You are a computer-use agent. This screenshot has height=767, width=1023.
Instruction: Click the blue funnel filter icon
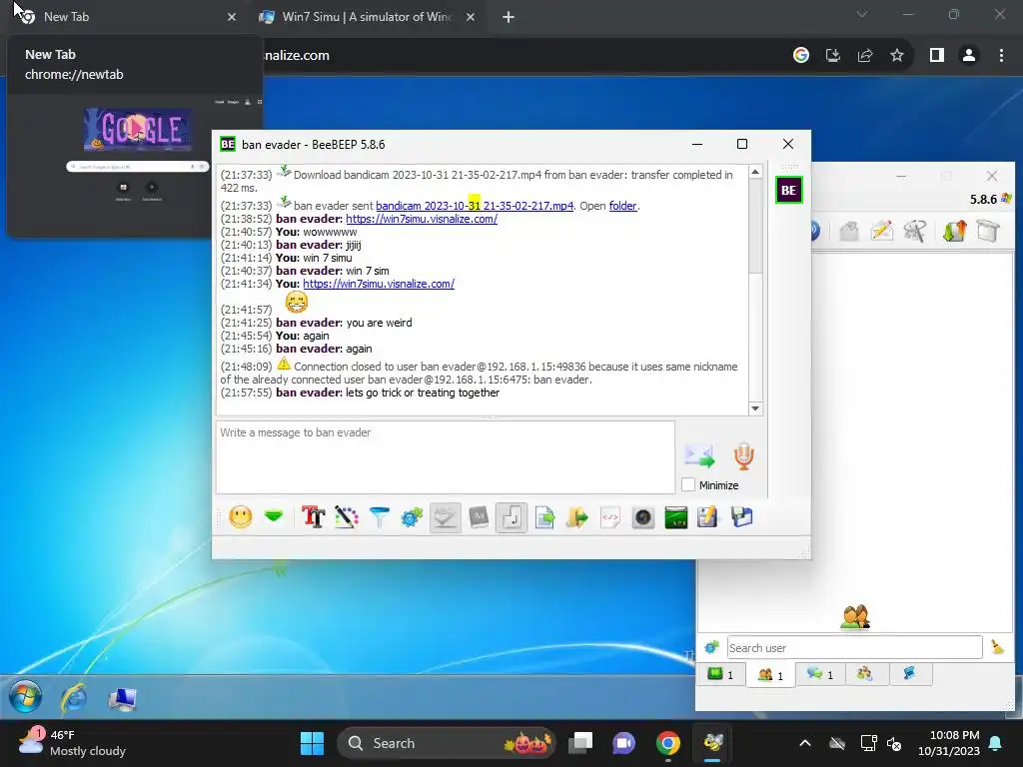pos(379,518)
